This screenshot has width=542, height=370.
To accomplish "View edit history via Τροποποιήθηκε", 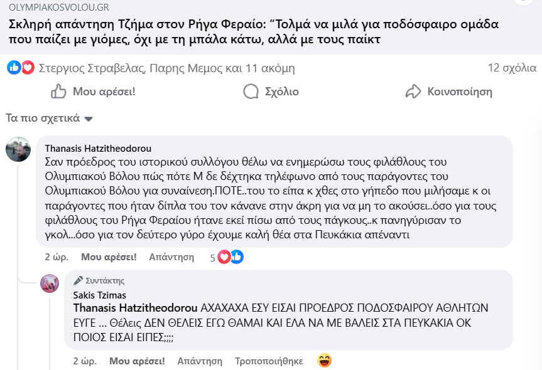I will click(x=269, y=361).
